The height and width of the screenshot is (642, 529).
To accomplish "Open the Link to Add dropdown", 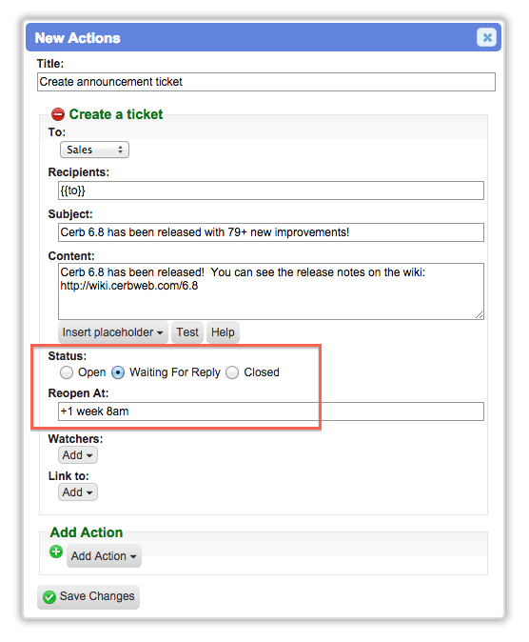I will [78, 492].
